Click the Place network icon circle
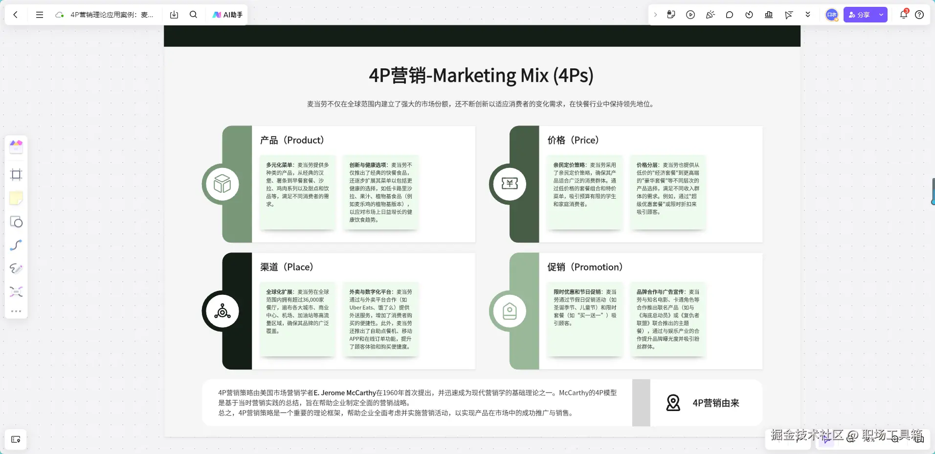Image resolution: width=935 pixels, height=454 pixels. tap(223, 311)
